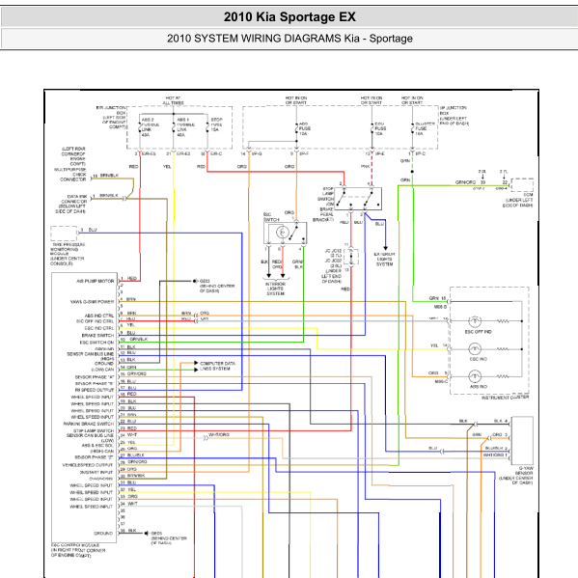Click the 'SENSOR PHASE "A"' pin label
578x578 pixels.
[95, 377]
